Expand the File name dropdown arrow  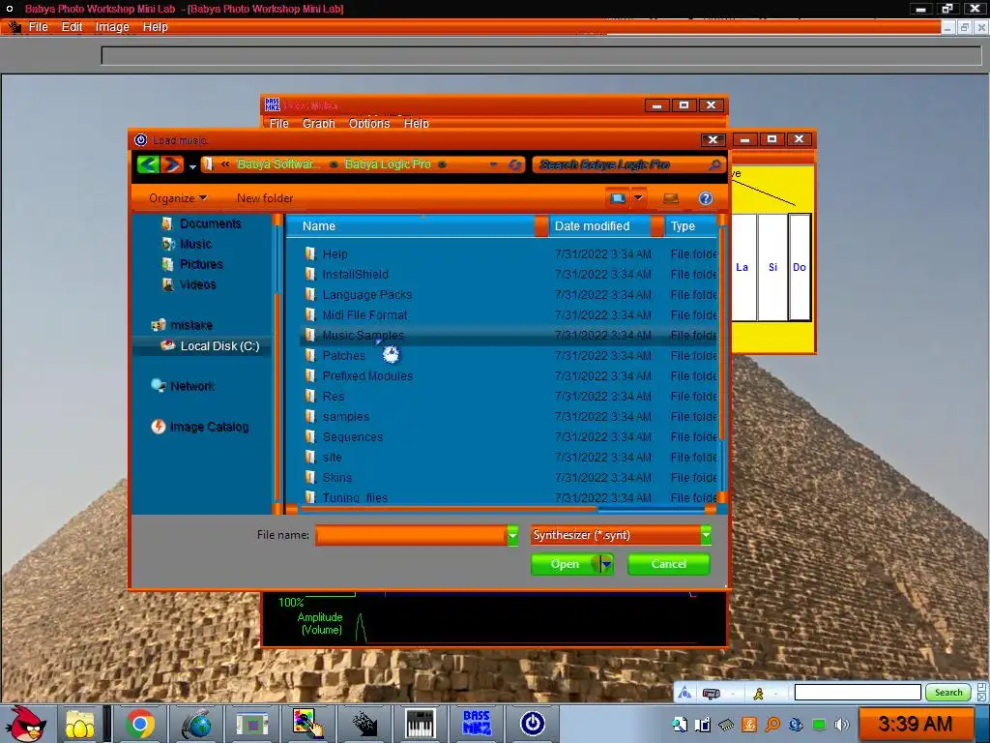(512, 535)
